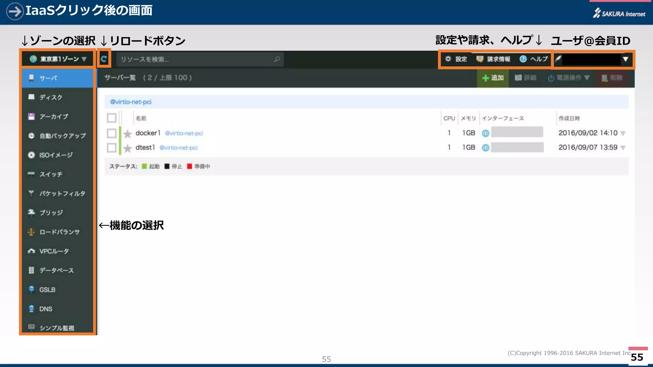Click the 削除 delete button
653x367 pixels.
612,78
